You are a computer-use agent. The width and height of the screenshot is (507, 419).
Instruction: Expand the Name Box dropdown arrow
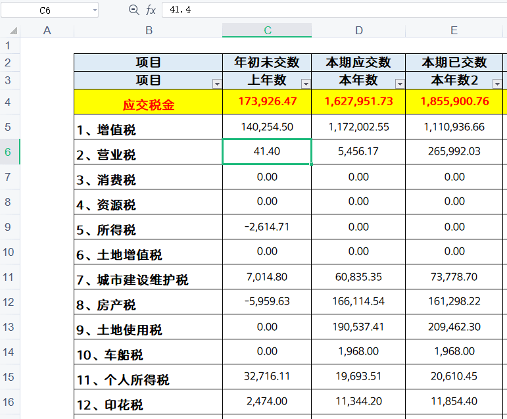pyautogui.click(x=95, y=10)
